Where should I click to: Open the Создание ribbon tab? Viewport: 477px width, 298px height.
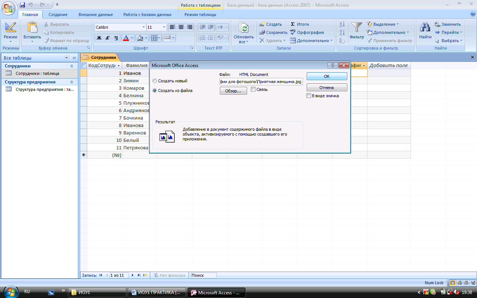point(58,15)
